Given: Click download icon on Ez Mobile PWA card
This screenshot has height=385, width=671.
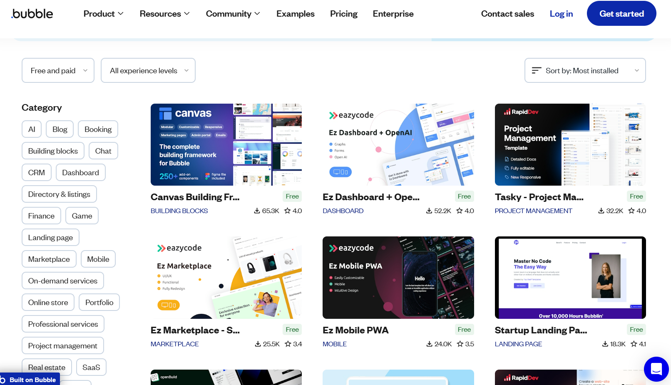Looking at the screenshot, I should 430,344.
